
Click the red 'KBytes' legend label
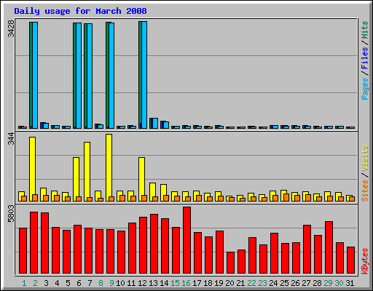point(365,261)
